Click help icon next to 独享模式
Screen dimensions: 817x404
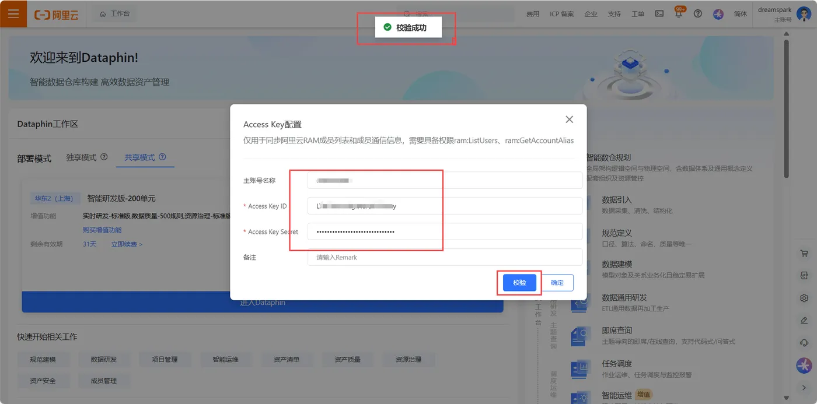click(104, 157)
